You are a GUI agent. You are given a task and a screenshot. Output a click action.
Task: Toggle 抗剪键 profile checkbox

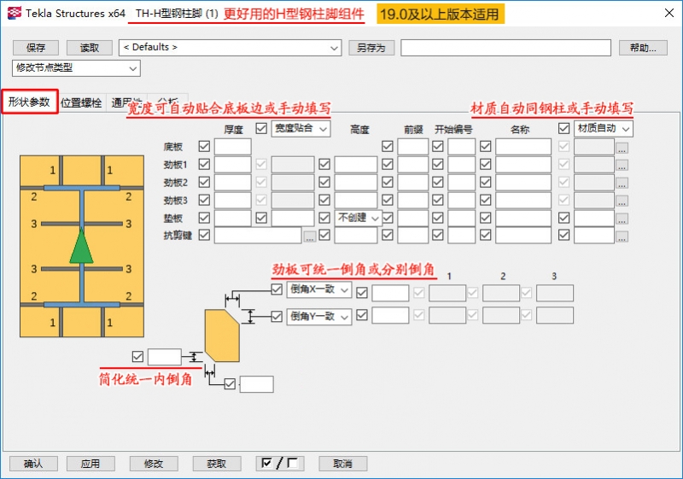click(204, 235)
